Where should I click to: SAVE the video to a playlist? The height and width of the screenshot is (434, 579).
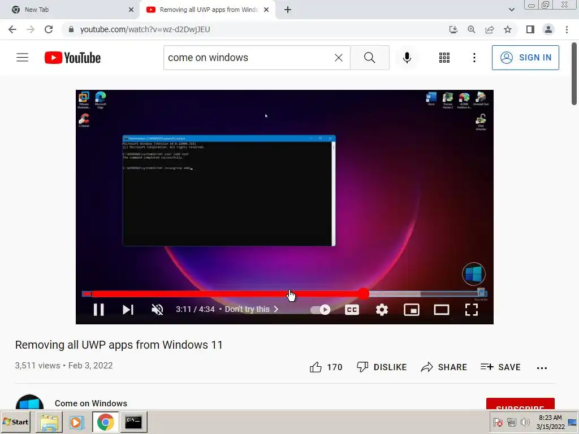(x=500, y=367)
